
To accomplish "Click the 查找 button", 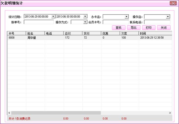I will (119, 27).
